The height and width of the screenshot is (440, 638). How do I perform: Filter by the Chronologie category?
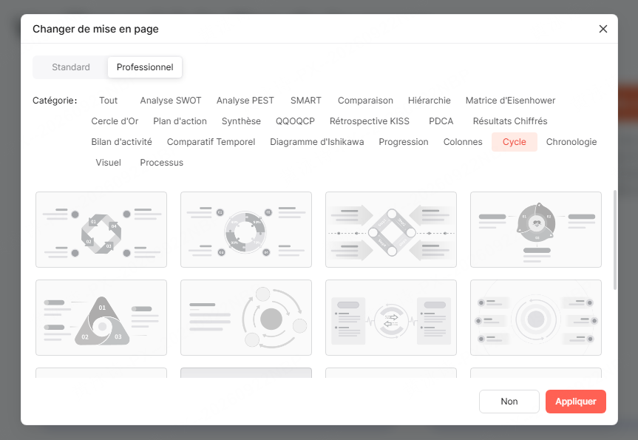pyautogui.click(x=571, y=142)
